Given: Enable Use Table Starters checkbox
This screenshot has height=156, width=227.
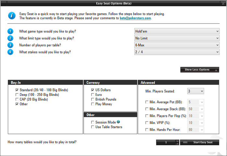Looking at the screenshot, I should tap(93, 127).
